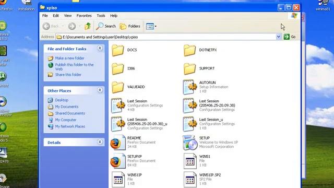Click Publish this folder to the Web
Screen dimensions: 334x188
pos(74,67)
